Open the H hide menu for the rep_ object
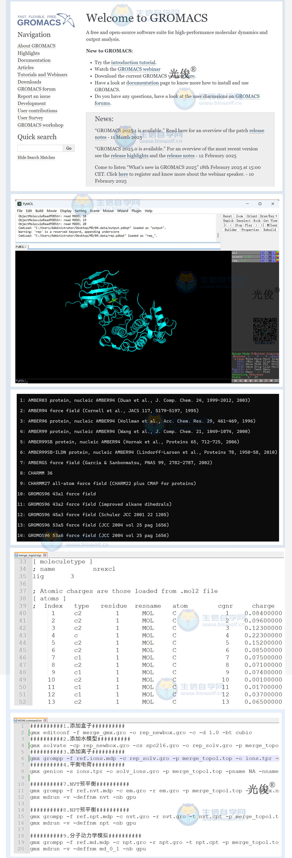Image resolution: width=292 pixels, height=858 pixels. tap(270, 261)
